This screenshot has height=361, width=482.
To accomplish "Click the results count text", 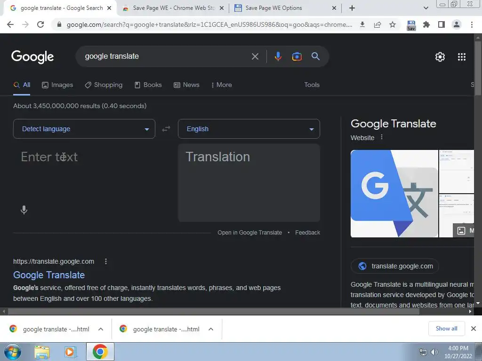I will [80, 106].
